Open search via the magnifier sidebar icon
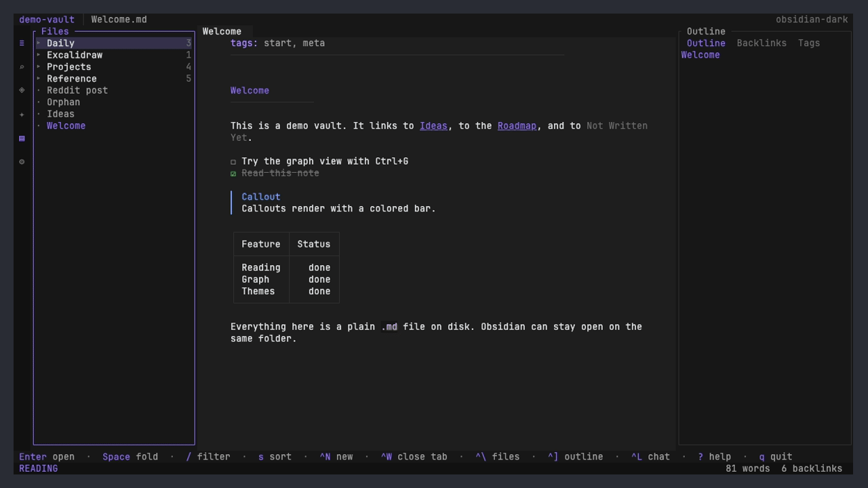Viewport: 868px width, 488px height. click(x=22, y=66)
